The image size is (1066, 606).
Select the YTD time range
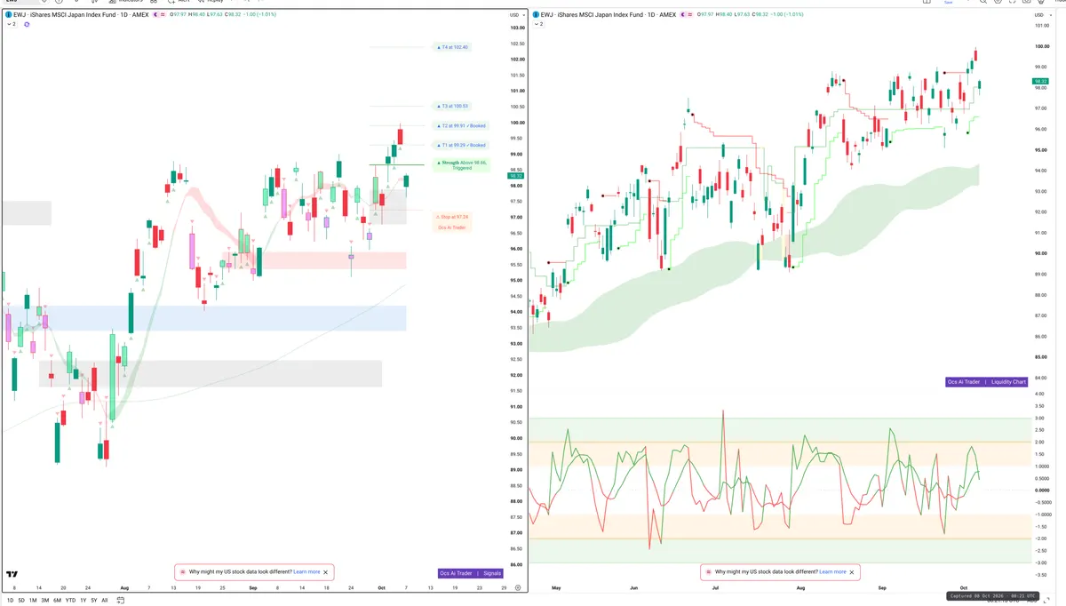[70, 601]
